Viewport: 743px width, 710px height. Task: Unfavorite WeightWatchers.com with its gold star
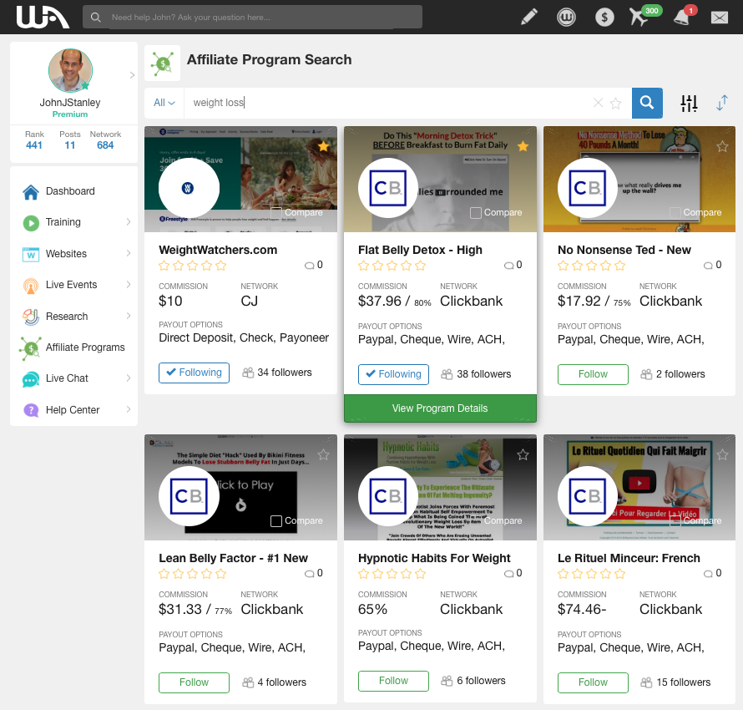pos(324,146)
